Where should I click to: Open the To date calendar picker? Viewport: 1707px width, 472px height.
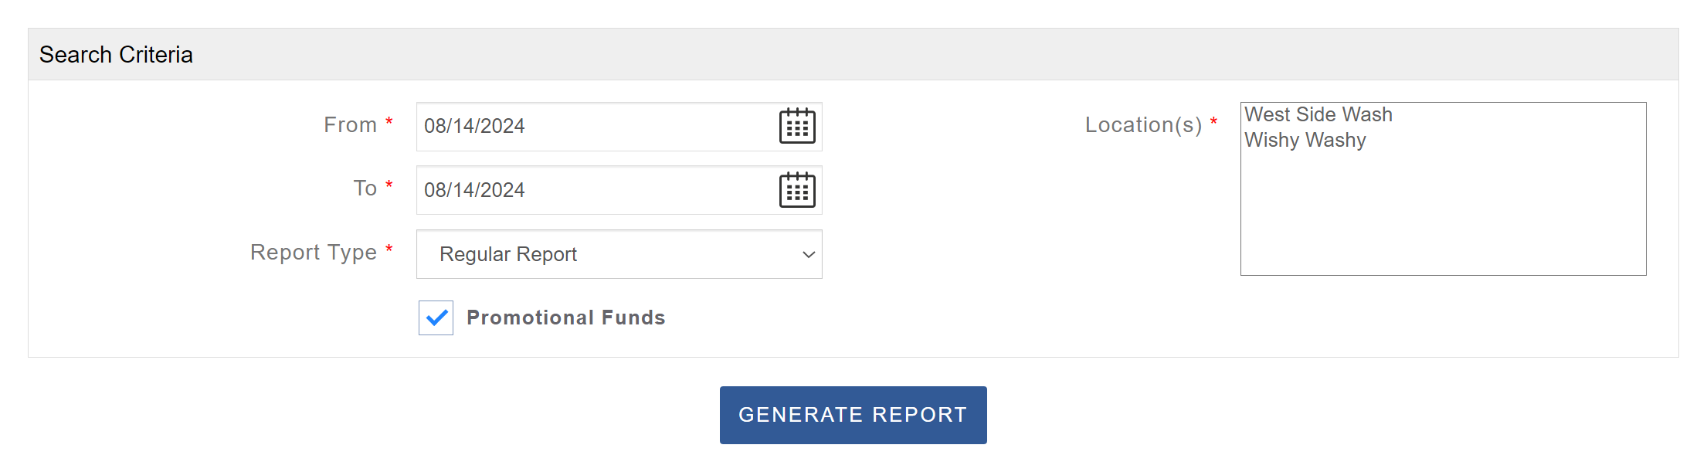pyautogui.click(x=797, y=190)
